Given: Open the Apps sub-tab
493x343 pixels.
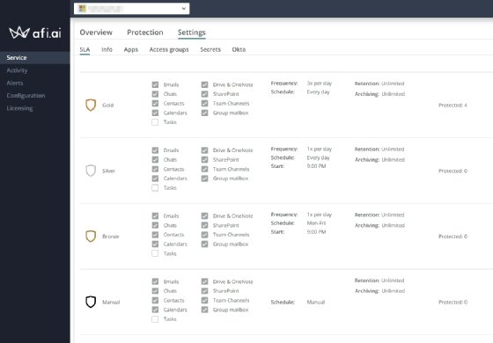Looking at the screenshot, I should coord(131,49).
